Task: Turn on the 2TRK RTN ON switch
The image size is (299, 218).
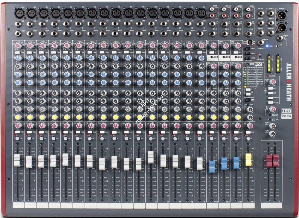Action: [x=224, y=52]
